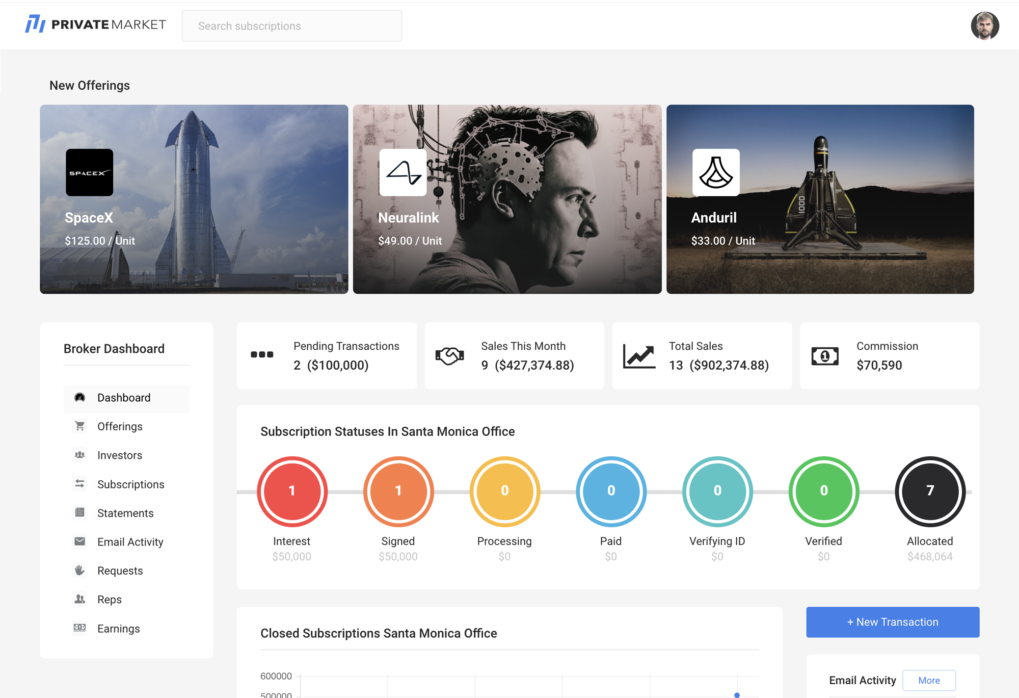Screen dimensions: 1019x698
Task: Select the teal Verifying ID status circle
Action: click(717, 491)
